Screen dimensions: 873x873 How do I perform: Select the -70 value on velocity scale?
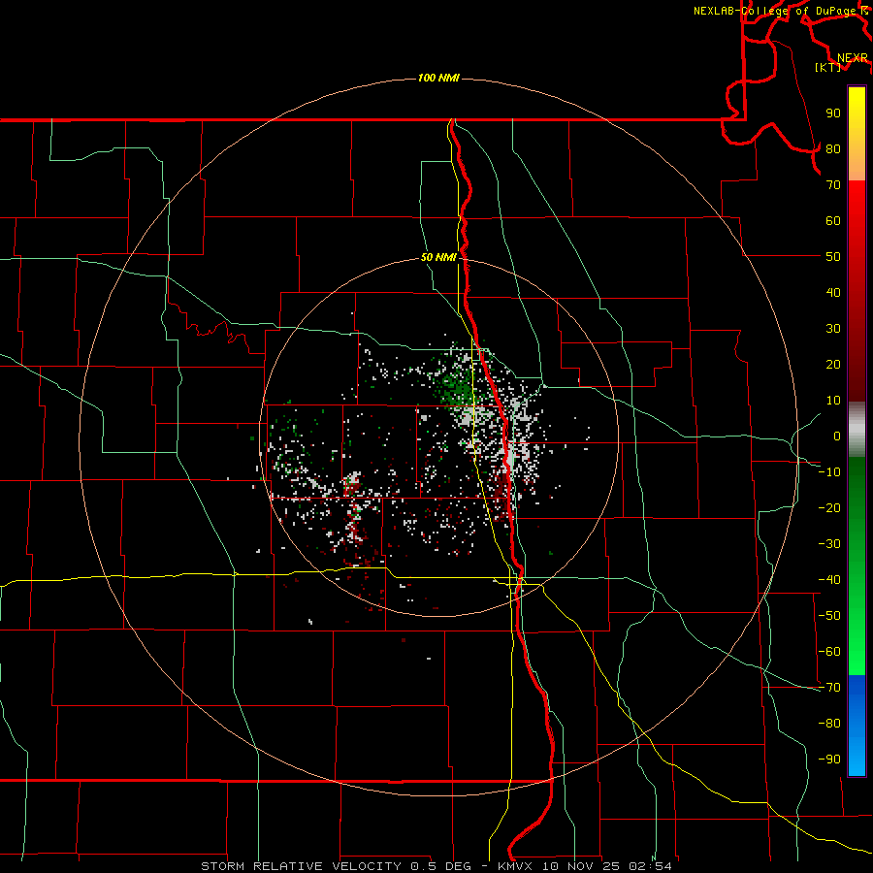point(829,688)
